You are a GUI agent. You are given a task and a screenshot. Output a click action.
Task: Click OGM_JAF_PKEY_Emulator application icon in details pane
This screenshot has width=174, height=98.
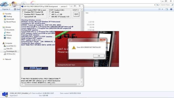point(5,94)
